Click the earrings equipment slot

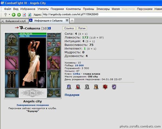click(54, 35)
